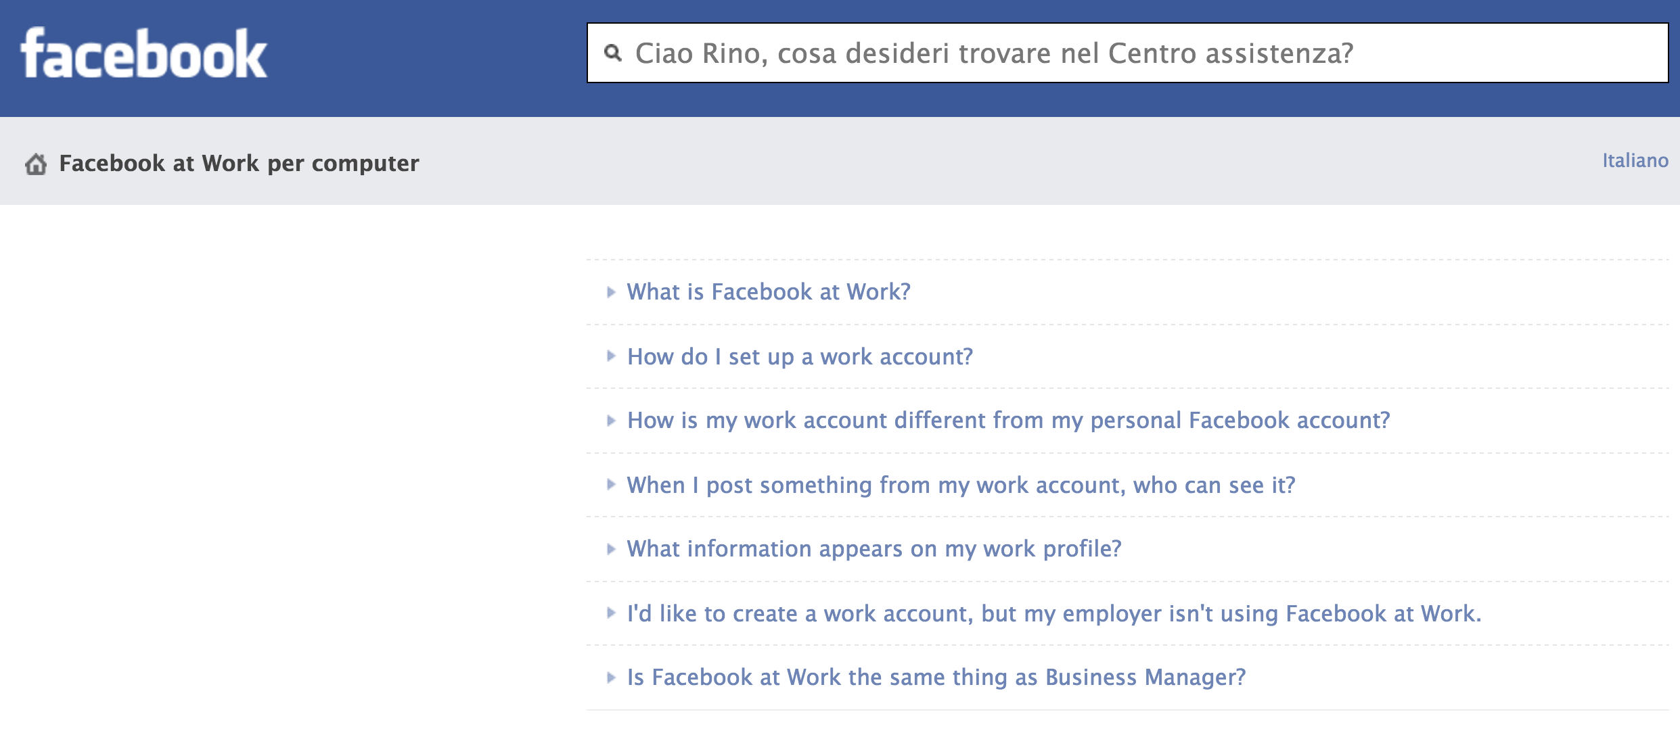Open question about work versus personal account
The width and height of the screenshot is (1680, 735).
coord(1008,421)
